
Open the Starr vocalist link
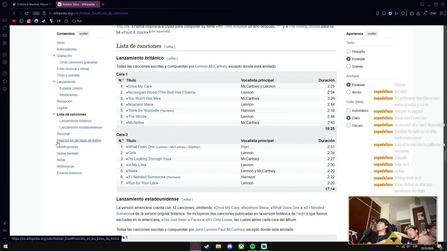pyautogui.click(x=245, y=147)
